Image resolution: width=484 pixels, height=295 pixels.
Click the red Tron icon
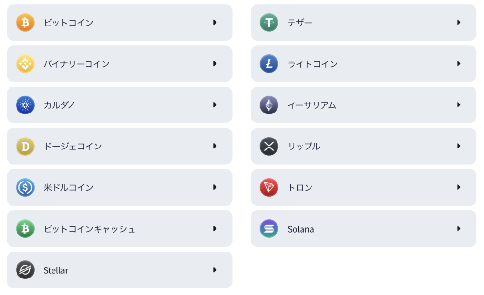tap(269, 187)
